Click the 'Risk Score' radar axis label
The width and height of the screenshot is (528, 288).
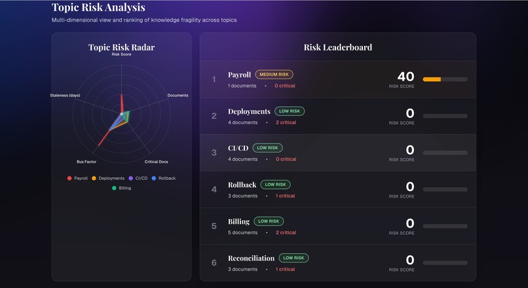122,54
